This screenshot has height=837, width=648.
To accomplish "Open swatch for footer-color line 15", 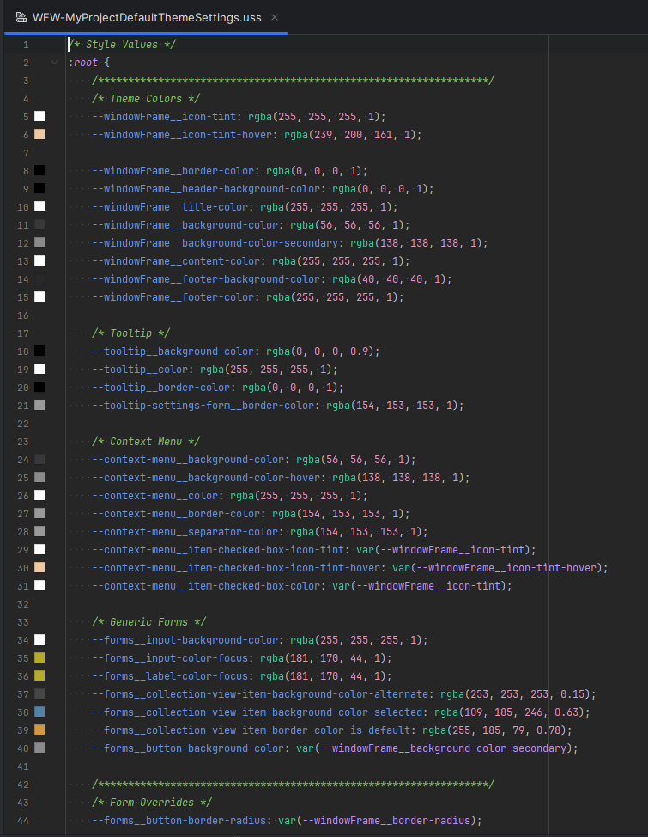I will (39, 296).
